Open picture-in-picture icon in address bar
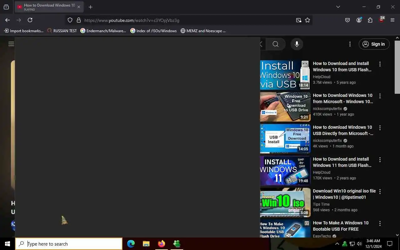The height and width of the screenshot is (250, 400). tap(299, 20)
